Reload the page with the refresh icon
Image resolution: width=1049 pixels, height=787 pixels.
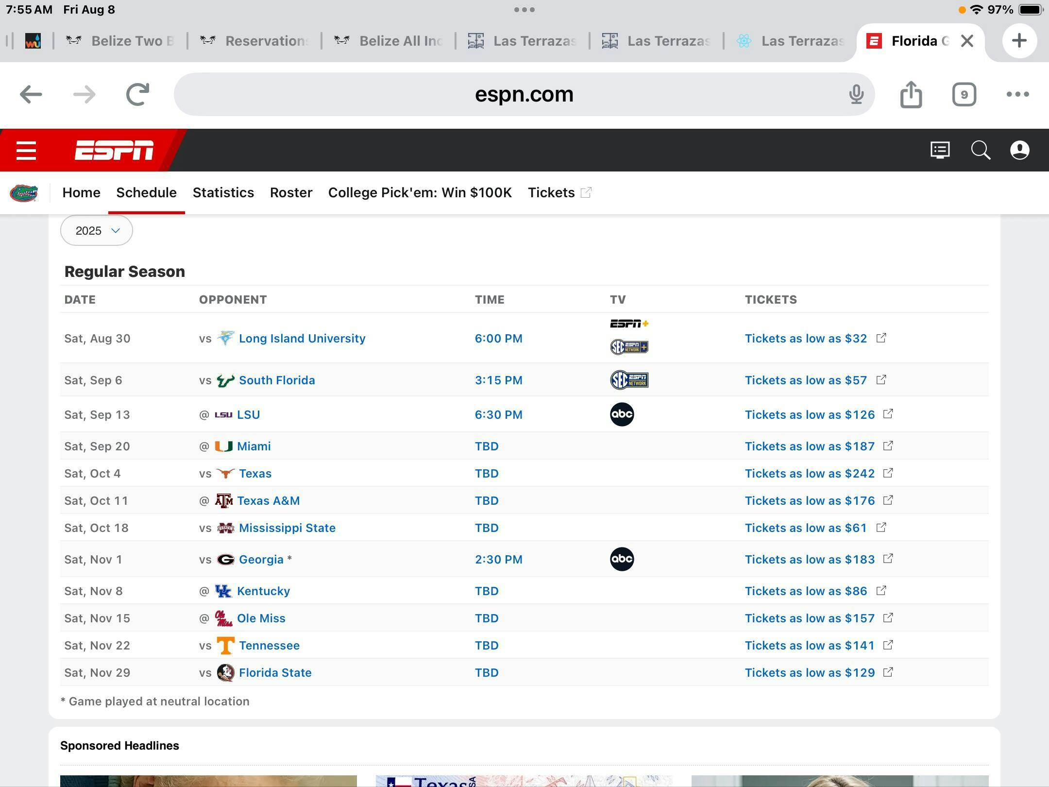[137, 94]
